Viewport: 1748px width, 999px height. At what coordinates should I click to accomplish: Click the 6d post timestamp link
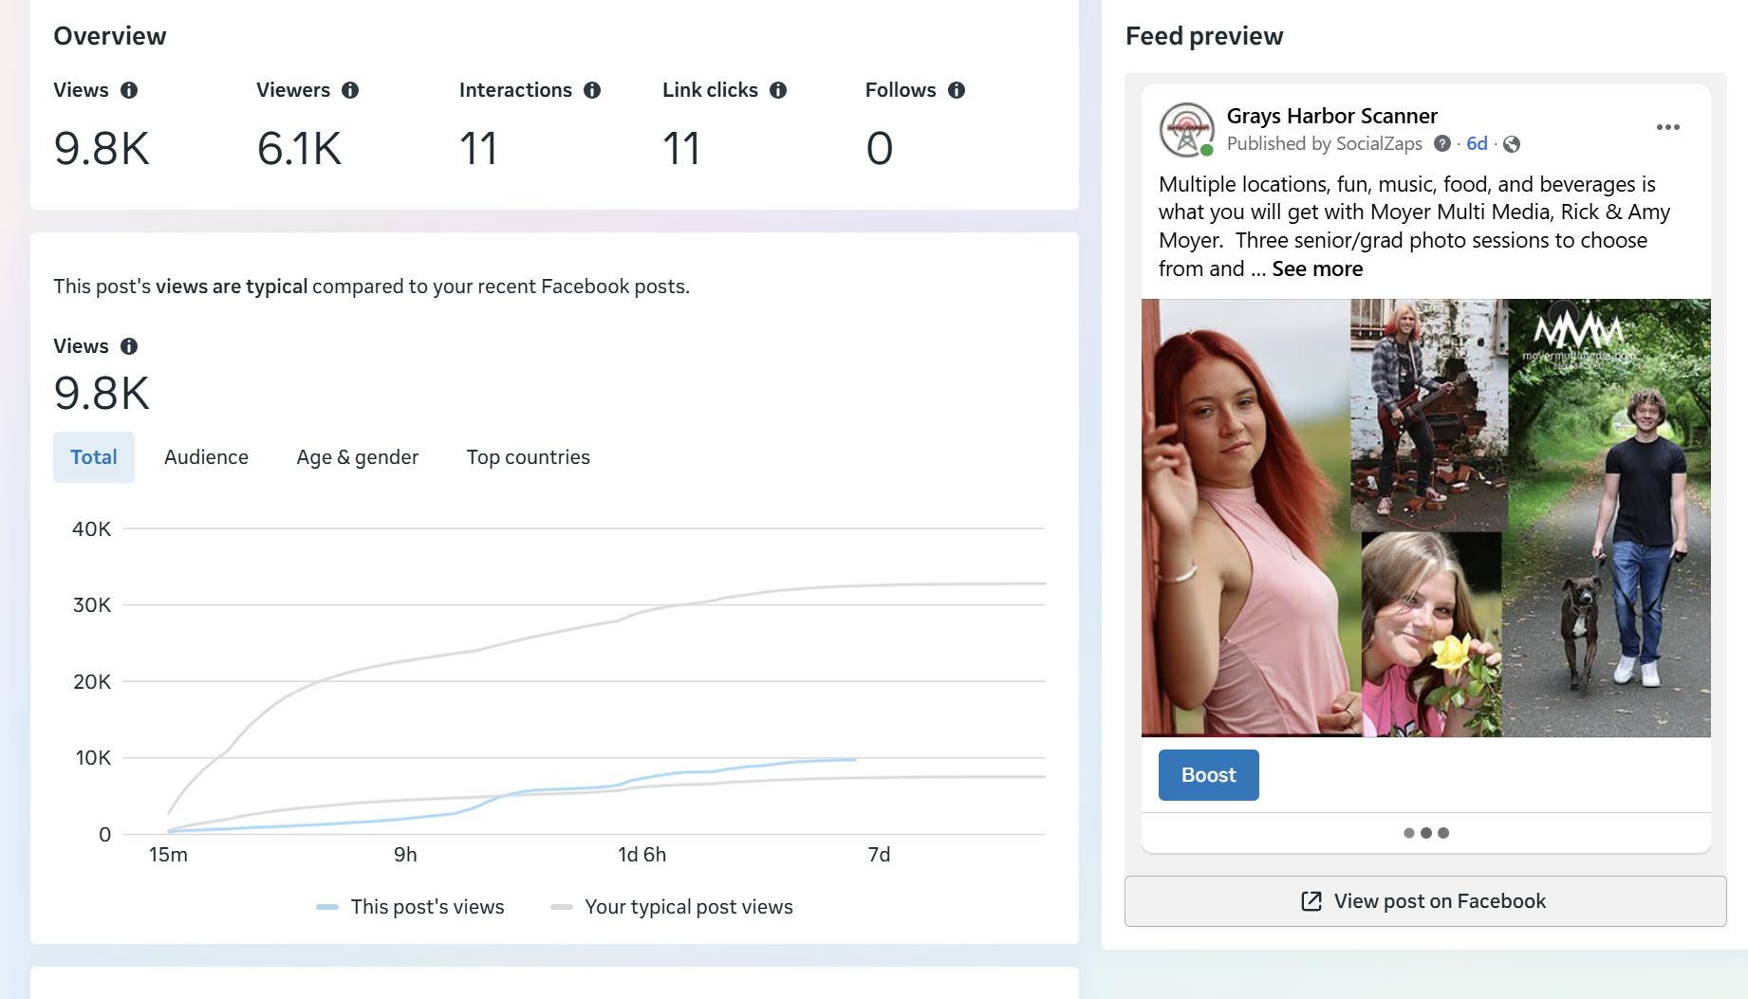pos(1477,143)
